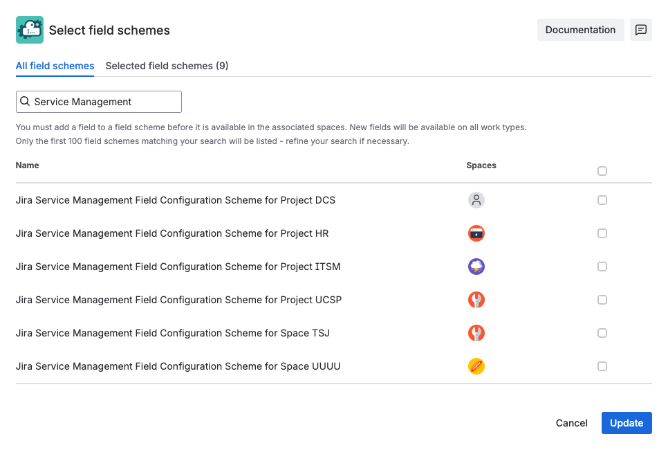Image resolution: width=668 pixels, height=450 pixels.
Task: Toggle the select-all checkbox in header
Action: 602,171
